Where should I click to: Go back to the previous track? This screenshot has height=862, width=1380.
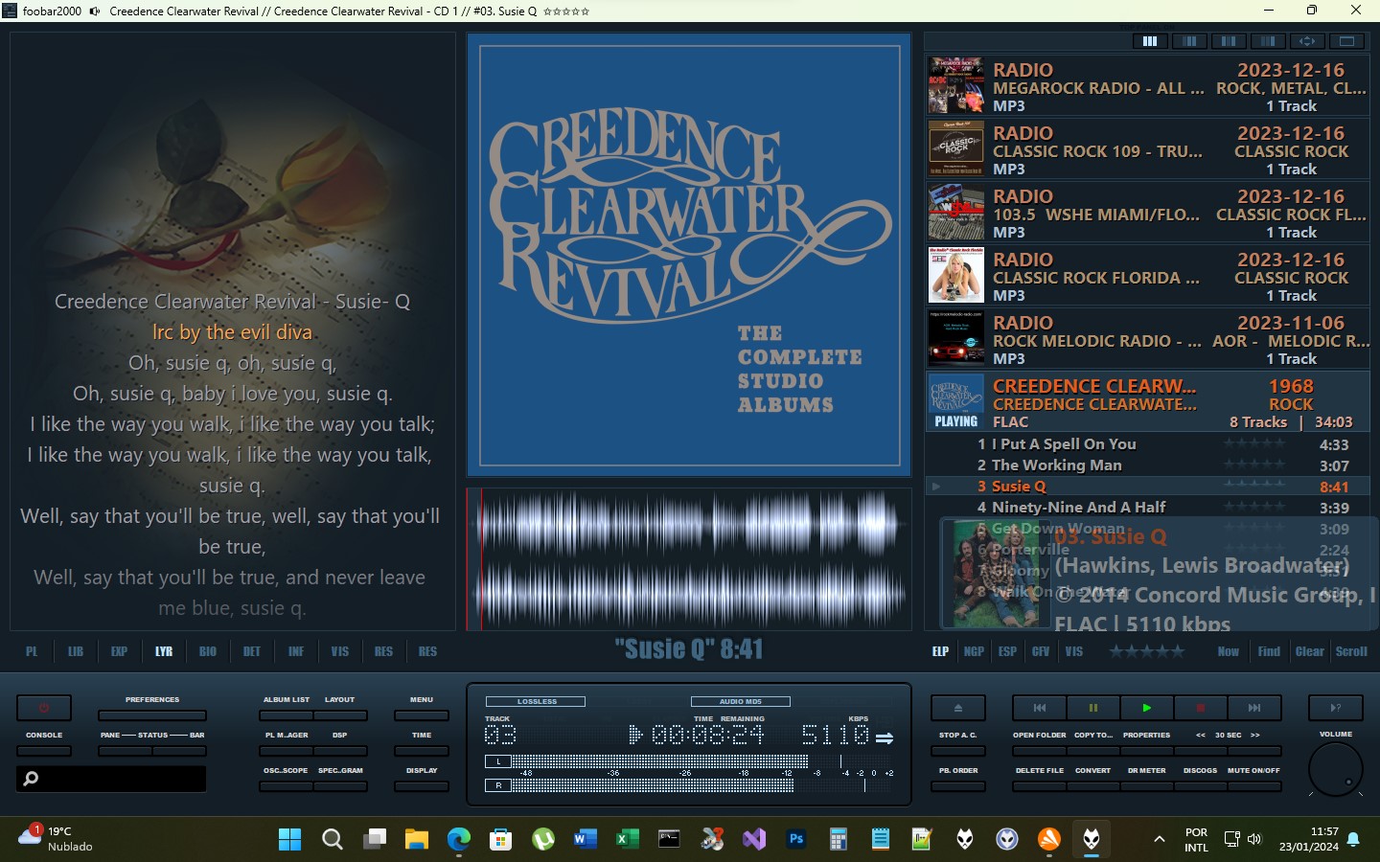[1039, 708]
